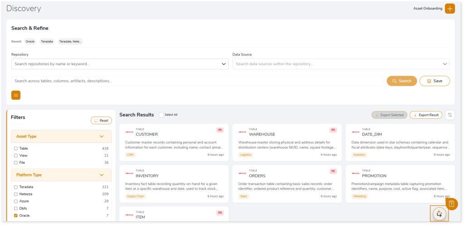Collapse the Asset Type filter section

(101, 136)
